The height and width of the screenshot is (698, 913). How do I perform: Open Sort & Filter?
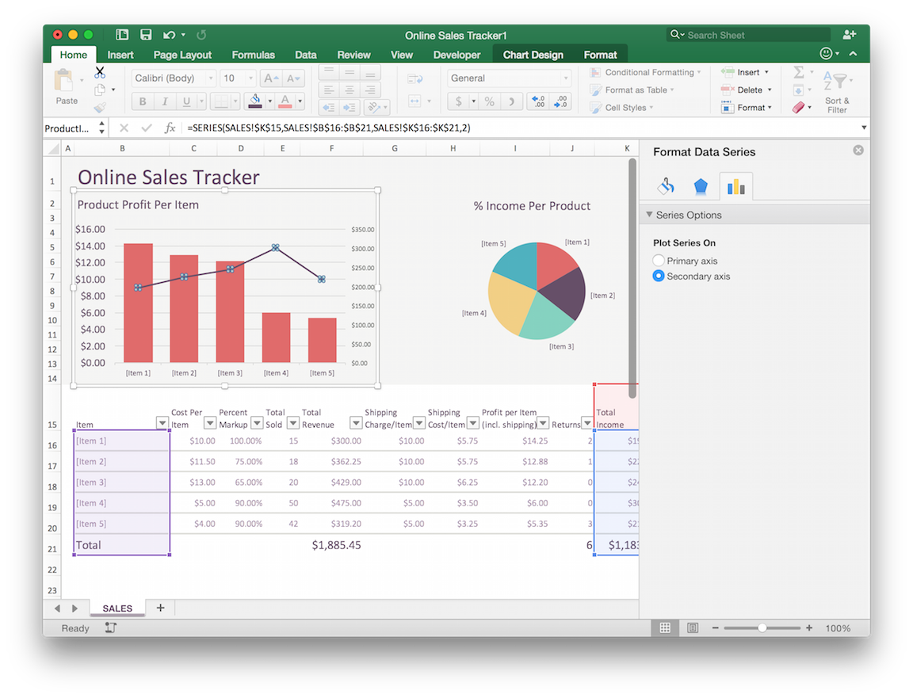click(837, 92)
